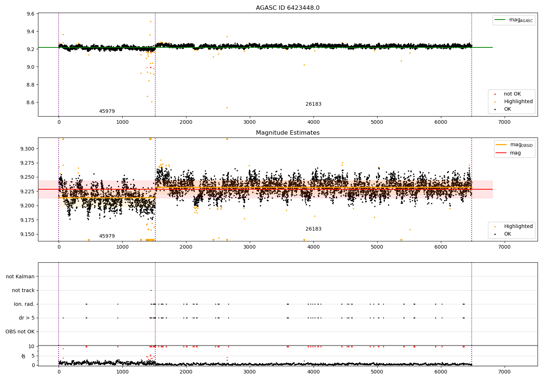The image size is (543, 380).
Task: Click the "AGASC ID 6423448.0" plot title
Action: pyautogui.click(x=287, y=8)
